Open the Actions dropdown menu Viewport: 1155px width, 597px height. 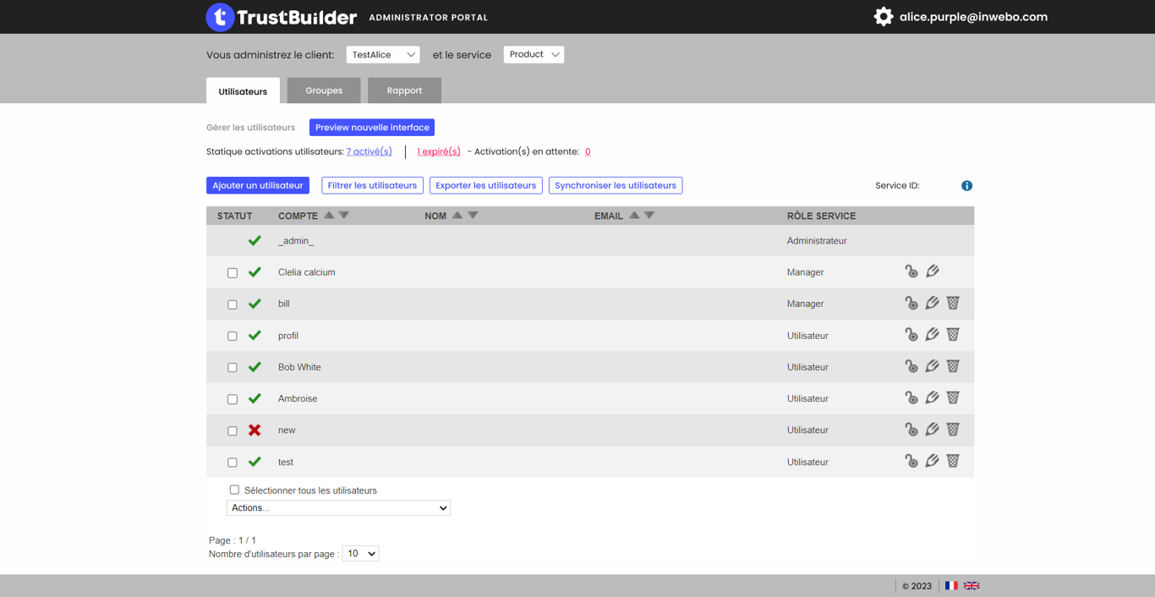point(337,507)
